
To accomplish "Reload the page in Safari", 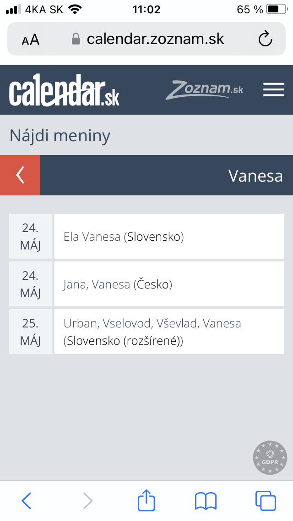I will 265,39.
